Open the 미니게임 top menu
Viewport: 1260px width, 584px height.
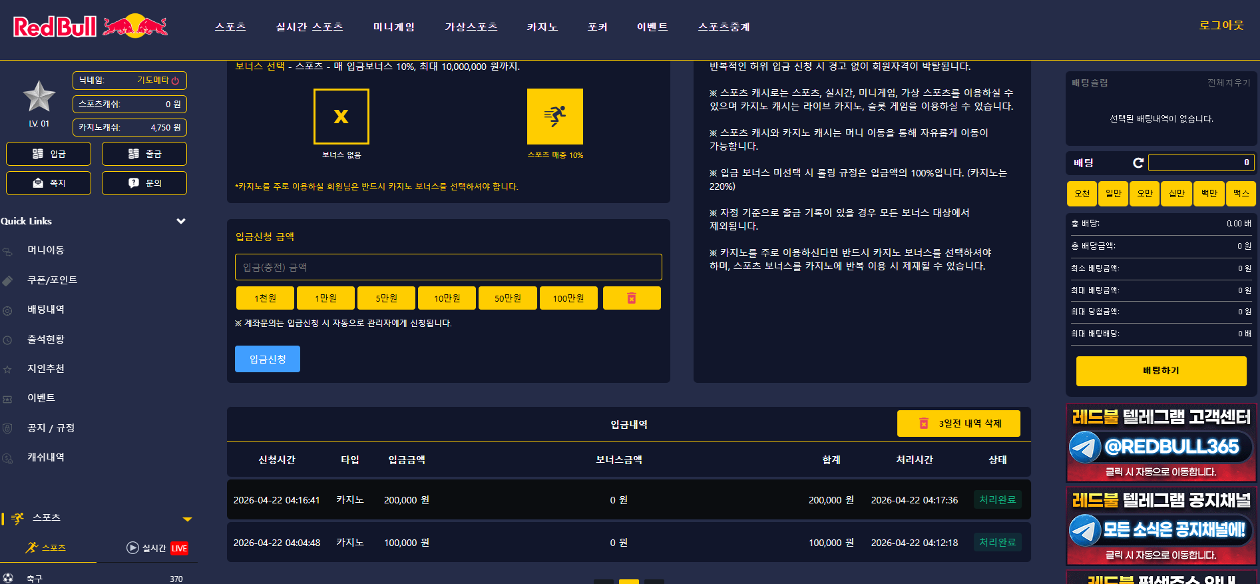click(x=394, y=27)
